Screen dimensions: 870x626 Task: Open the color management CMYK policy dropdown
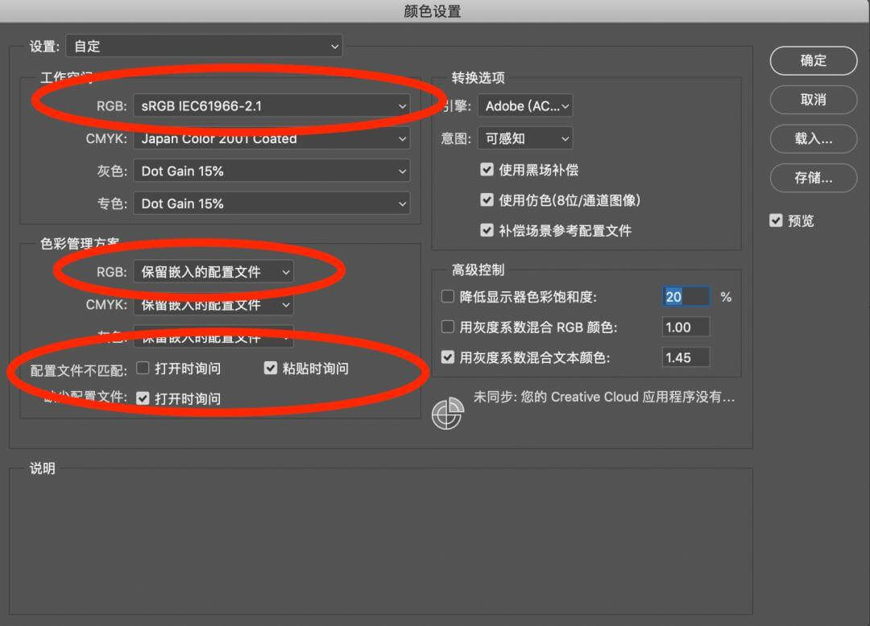pos(213,305)
